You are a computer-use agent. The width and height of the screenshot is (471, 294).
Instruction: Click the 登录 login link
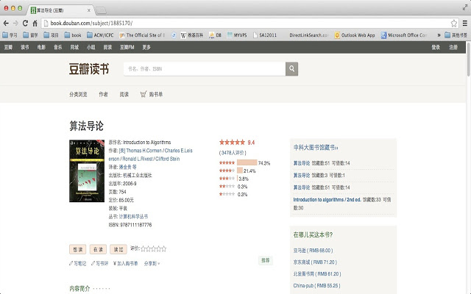436,47
